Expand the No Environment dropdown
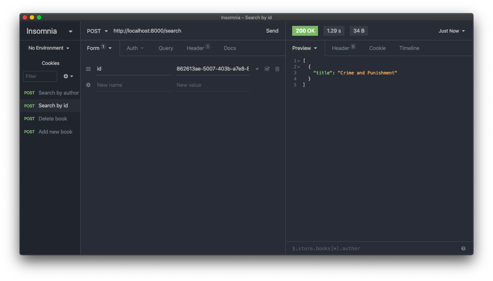The width and height of the screenshot is (493, 281). click(x=49, y=48)
